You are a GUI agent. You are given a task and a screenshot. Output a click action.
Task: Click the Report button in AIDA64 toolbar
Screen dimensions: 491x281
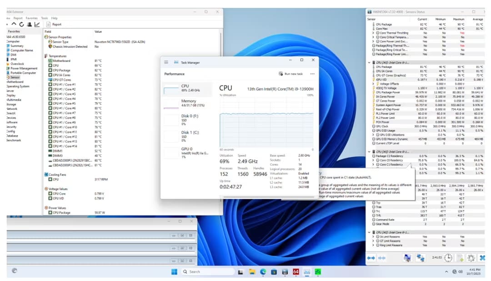tap(54, 24)
